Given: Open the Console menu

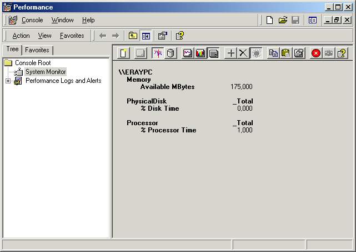Looking at the screenshot, I should click(32, 20).
